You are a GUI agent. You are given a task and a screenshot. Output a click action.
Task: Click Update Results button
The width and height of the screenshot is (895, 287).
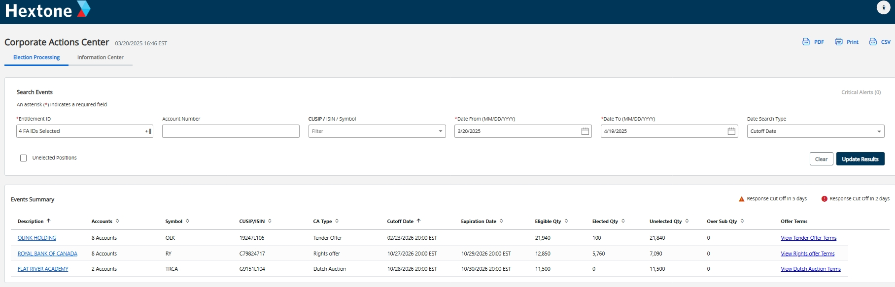860,159
